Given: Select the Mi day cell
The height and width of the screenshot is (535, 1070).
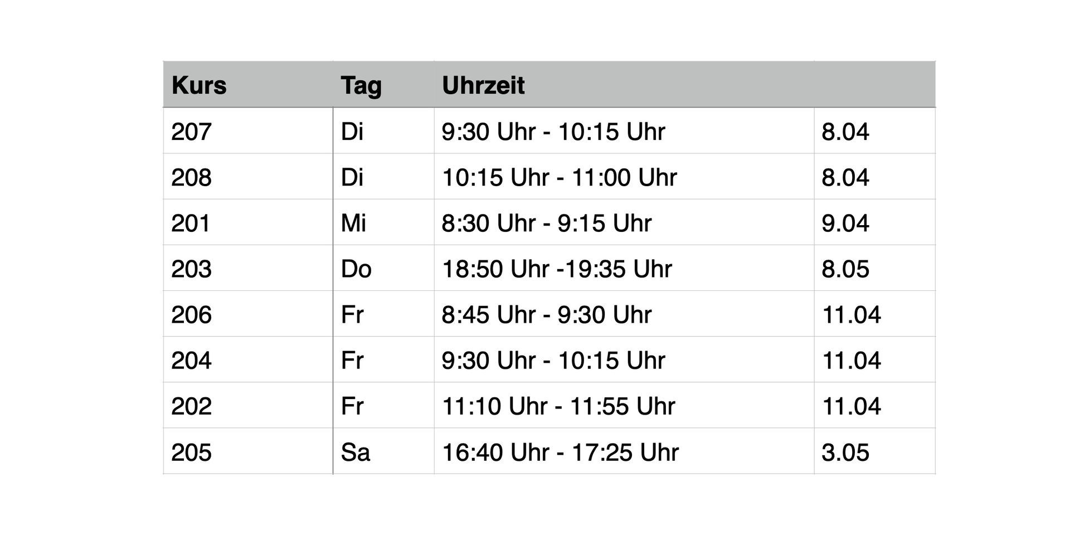Looking at the screenshot, I should [383, 222].
